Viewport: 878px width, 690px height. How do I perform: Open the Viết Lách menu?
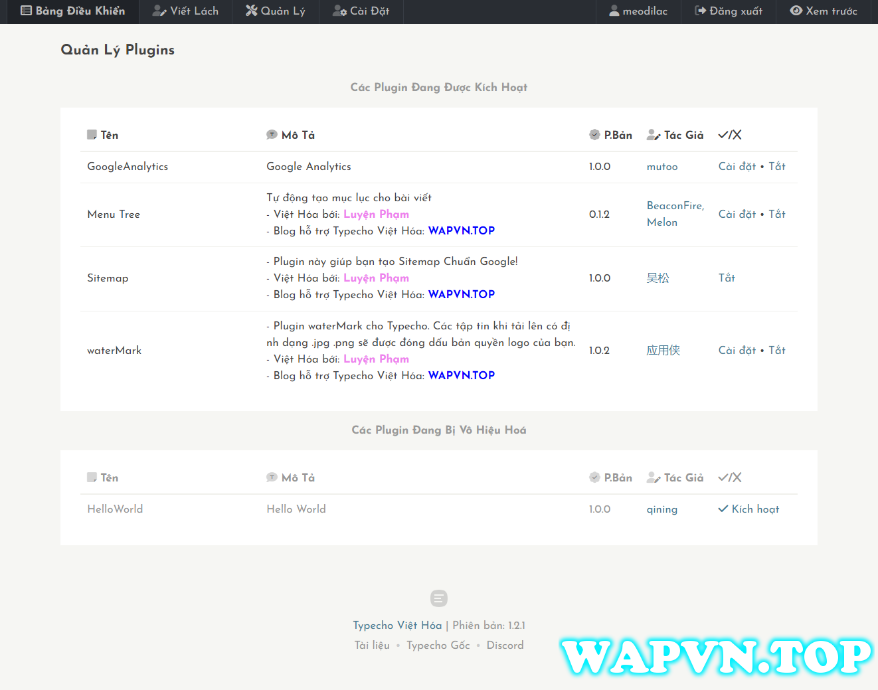(x=185, y=11)
